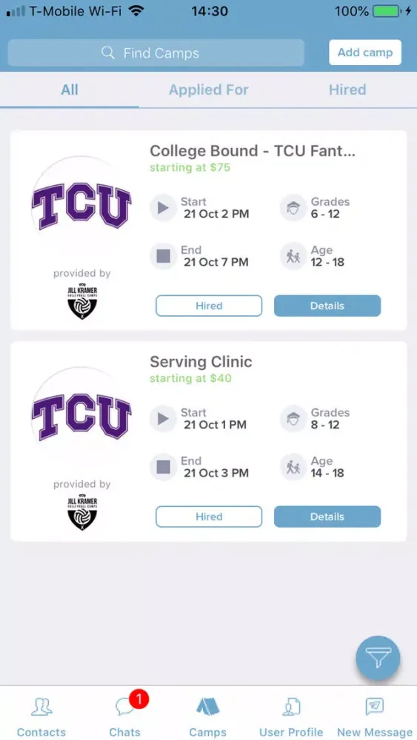Screen dimensions: 417x740
Task: Switch to the Hired tab
Action: [x=347, y=90]
